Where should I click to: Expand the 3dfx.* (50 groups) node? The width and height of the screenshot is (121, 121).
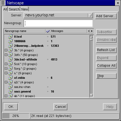tap(6, 55)
